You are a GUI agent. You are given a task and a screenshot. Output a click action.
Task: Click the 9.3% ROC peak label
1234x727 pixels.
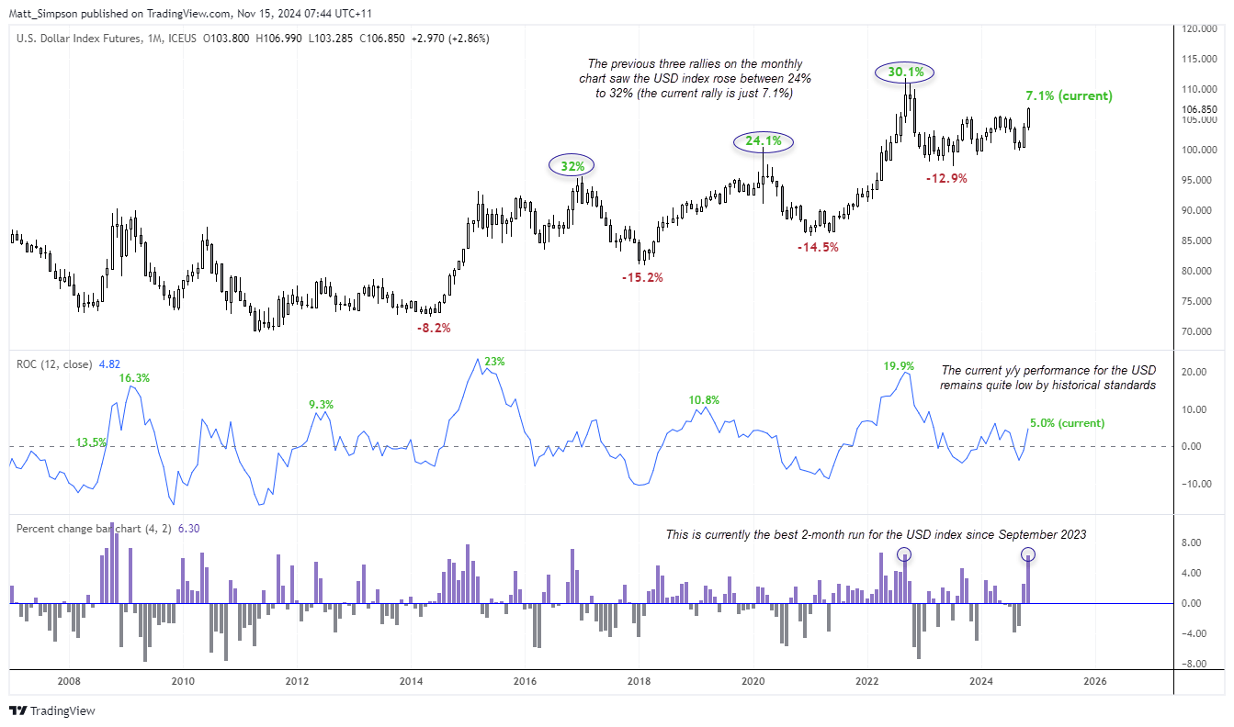322,404
